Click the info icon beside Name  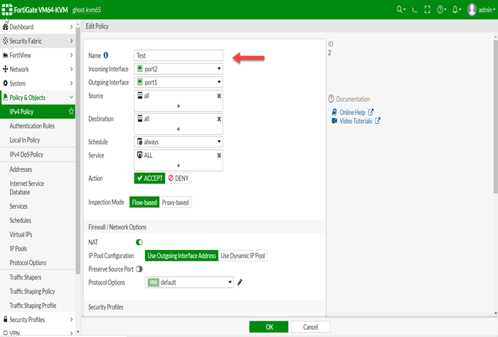[x=106, y=55]
